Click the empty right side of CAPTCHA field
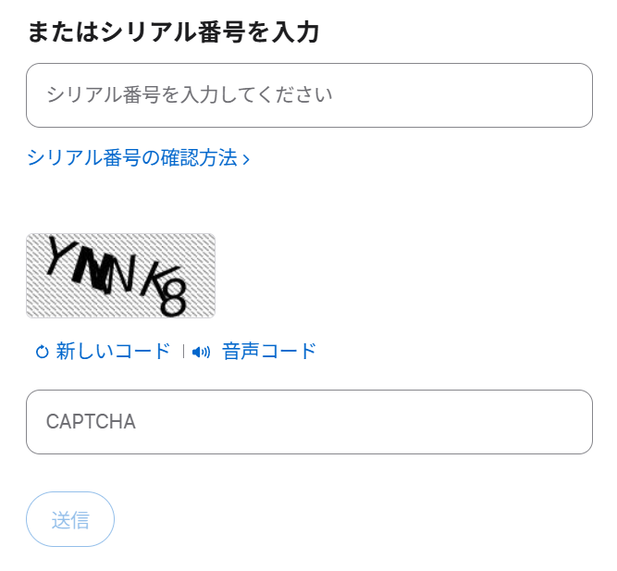The height and width of the screenshot is (571, 617). pyautogui.click(x=463, y=422)
